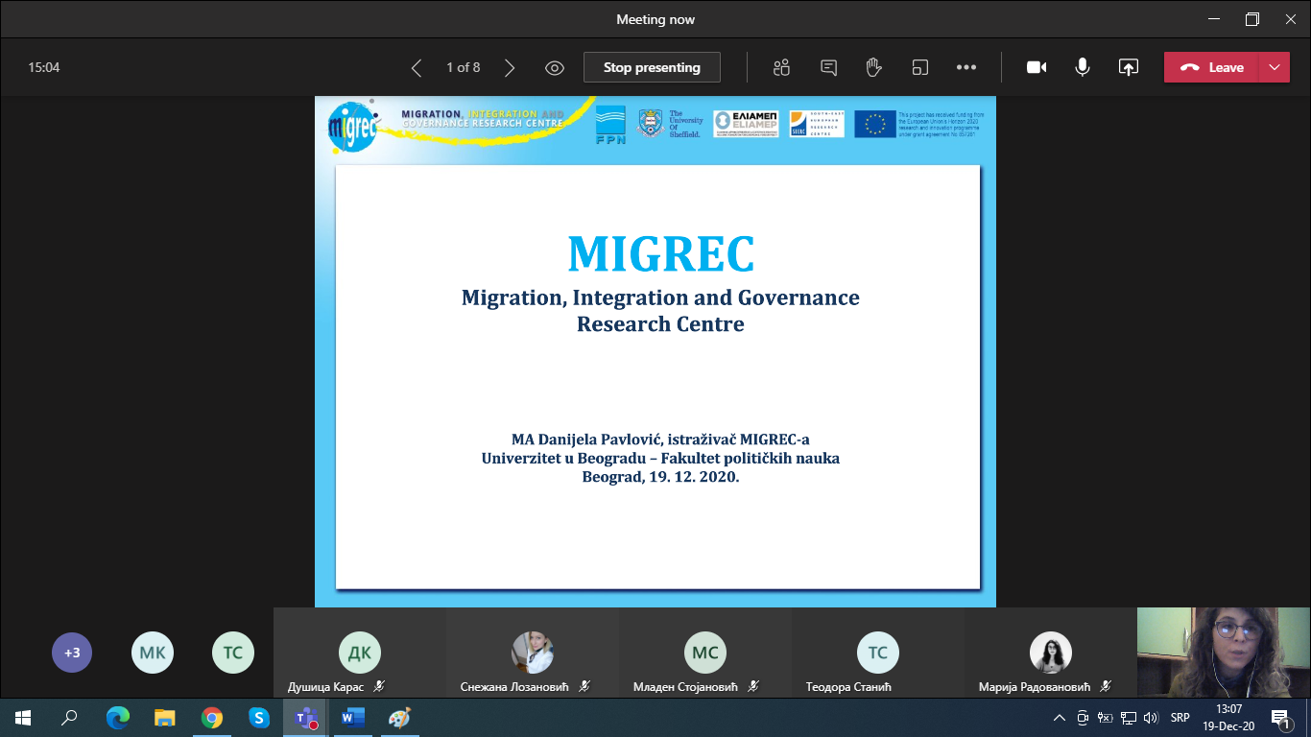1311x737 pixels.
Task: Open the breakout rooms icon
Action: coord(920,67)
